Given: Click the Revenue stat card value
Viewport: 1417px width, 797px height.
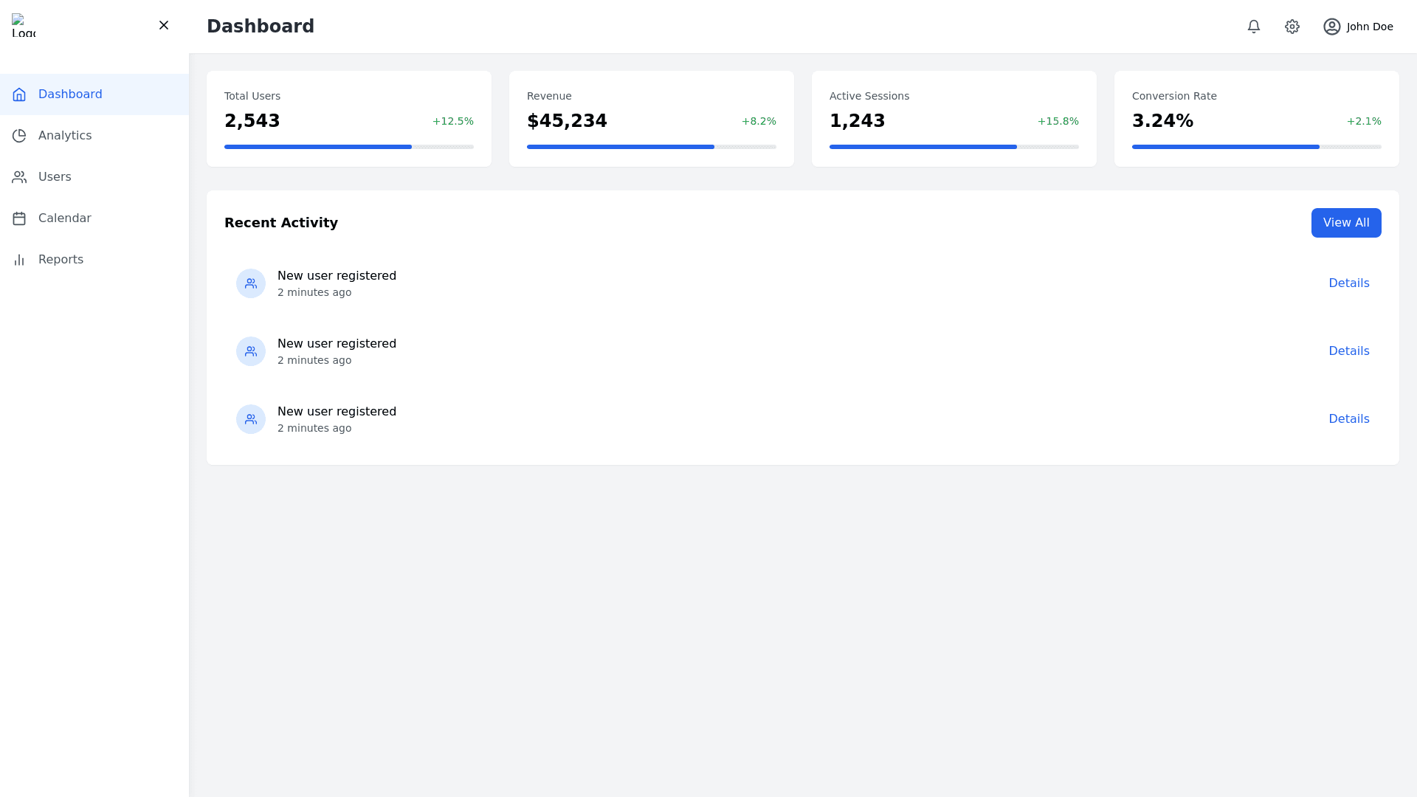Looking at the screenshot, I should [567, 121].
